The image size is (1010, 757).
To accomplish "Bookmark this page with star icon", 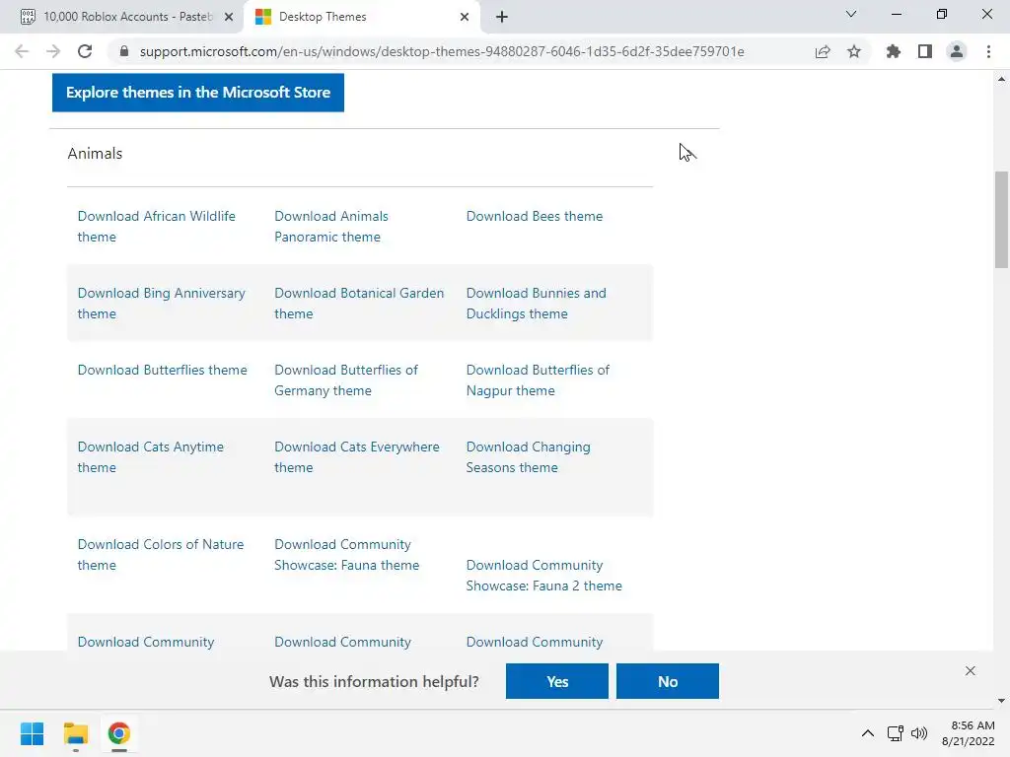I will [x=854, y=51].
